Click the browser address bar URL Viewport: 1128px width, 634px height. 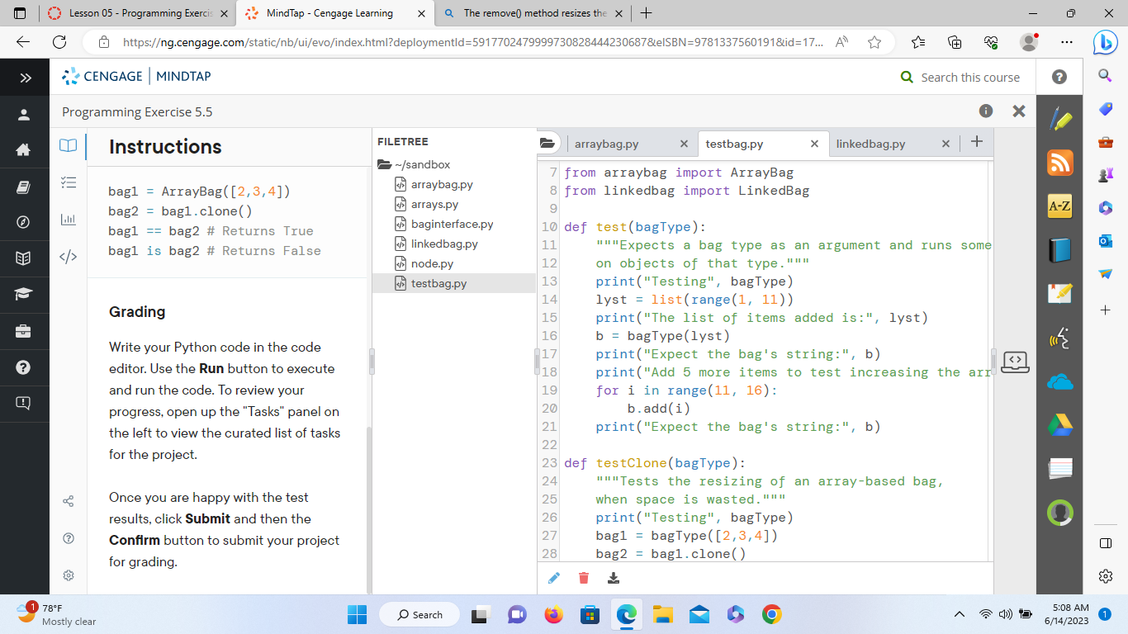[x=472, y=43]
